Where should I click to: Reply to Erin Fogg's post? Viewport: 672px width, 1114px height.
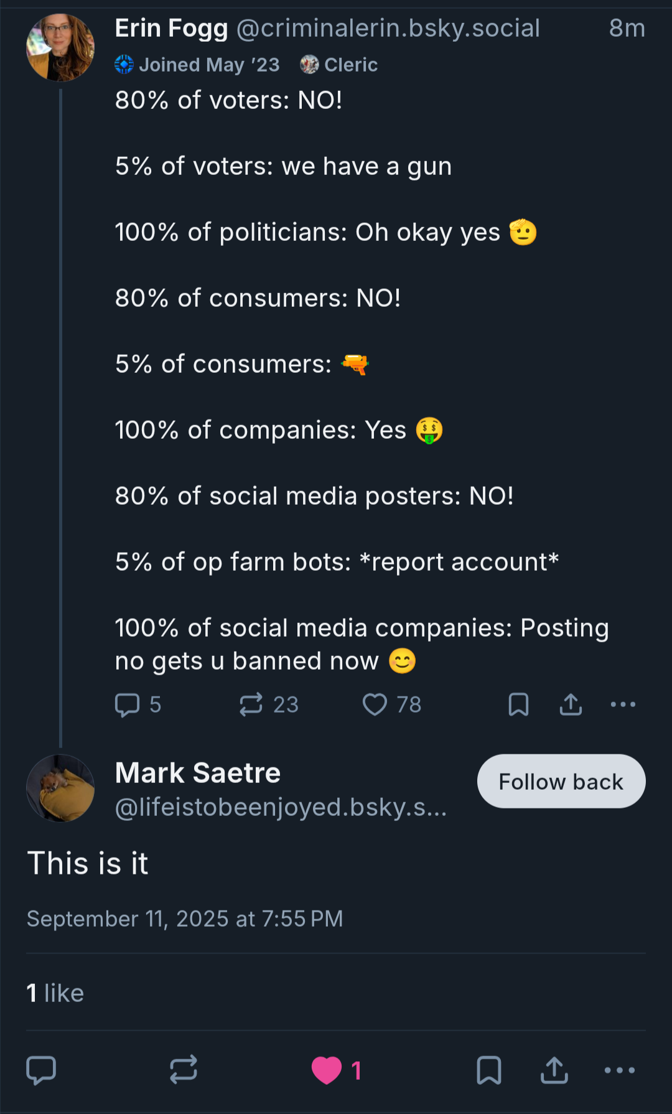pos(128,704)
